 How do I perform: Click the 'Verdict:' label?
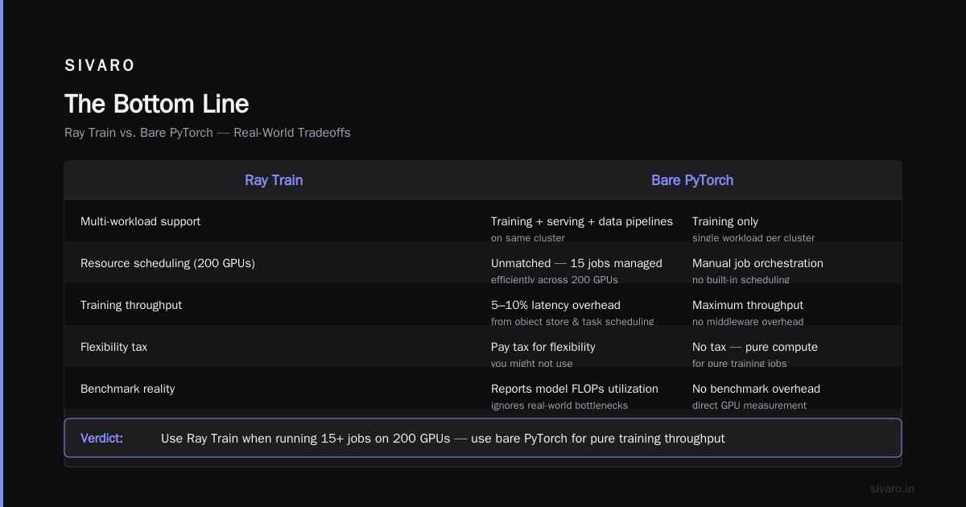coord(101,439)
